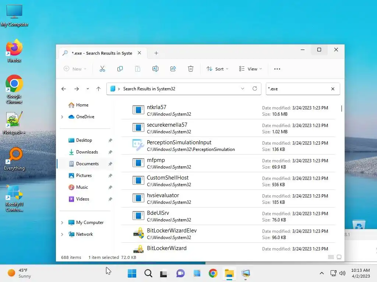Open taskbar Search magnifier

148,273
